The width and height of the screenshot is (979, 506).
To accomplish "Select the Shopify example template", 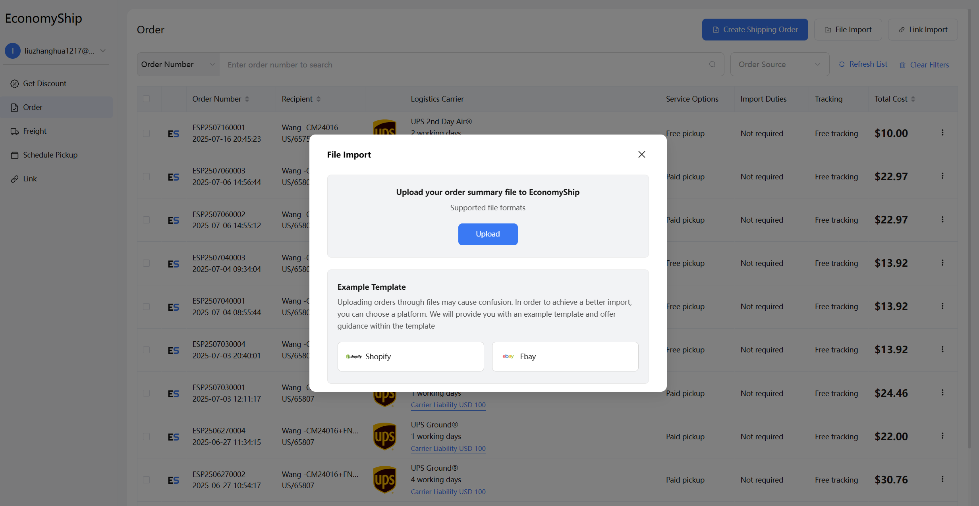I will [410, 356].
